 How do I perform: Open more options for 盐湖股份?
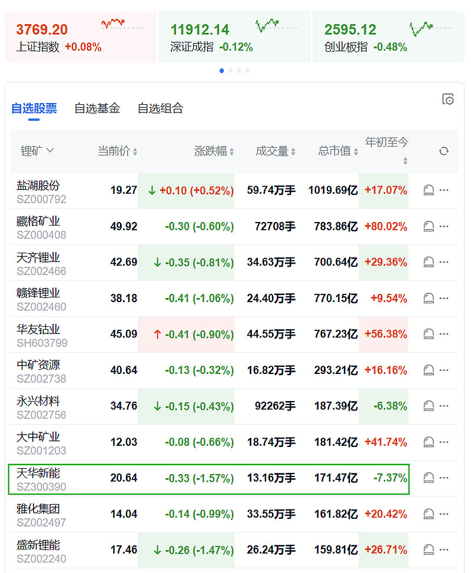pos(444,190)
